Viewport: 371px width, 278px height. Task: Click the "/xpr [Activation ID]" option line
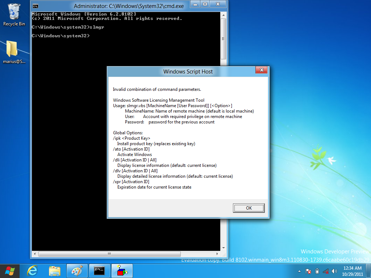point(131,182)
